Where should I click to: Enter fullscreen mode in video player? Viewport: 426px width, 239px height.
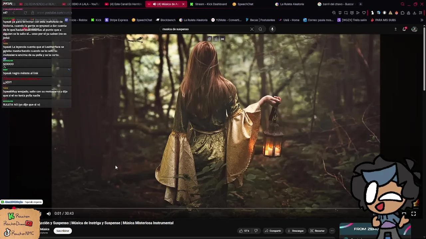pos(413,214)
